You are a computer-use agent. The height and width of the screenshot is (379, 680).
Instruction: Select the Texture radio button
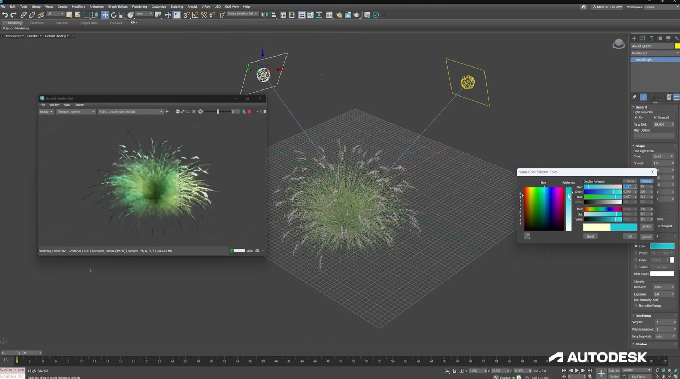pyautogui.click(x=636, y=267)
